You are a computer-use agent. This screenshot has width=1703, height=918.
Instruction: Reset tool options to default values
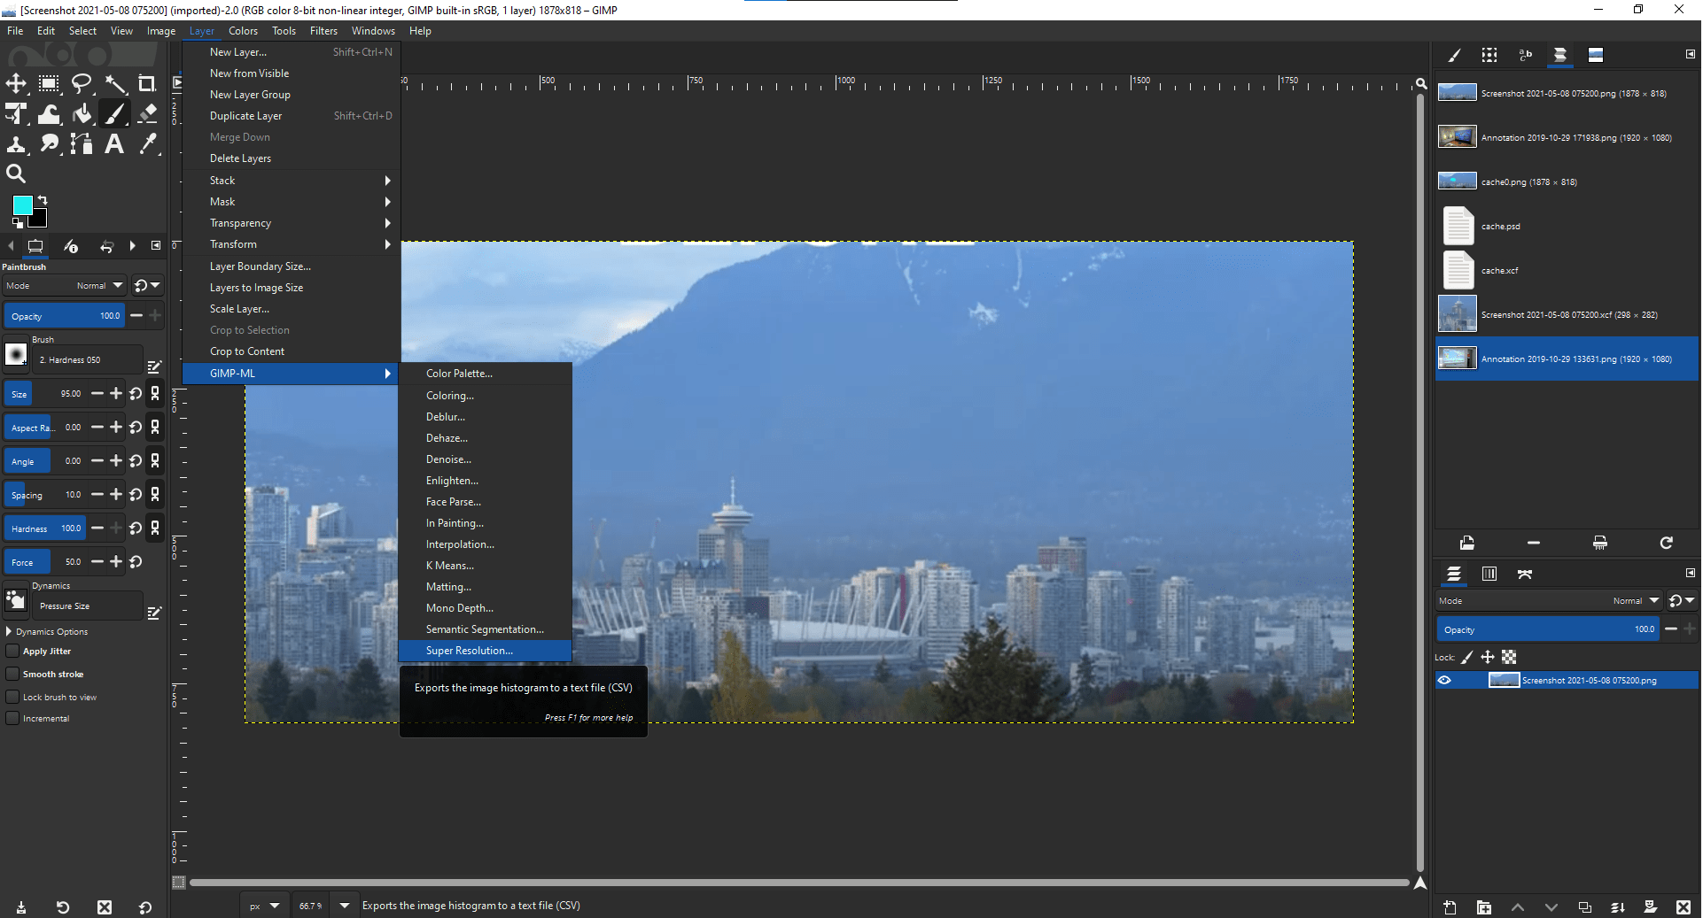[x=145, y=907]
